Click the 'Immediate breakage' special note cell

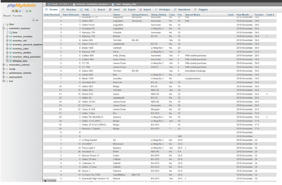[x=195, y=71]
